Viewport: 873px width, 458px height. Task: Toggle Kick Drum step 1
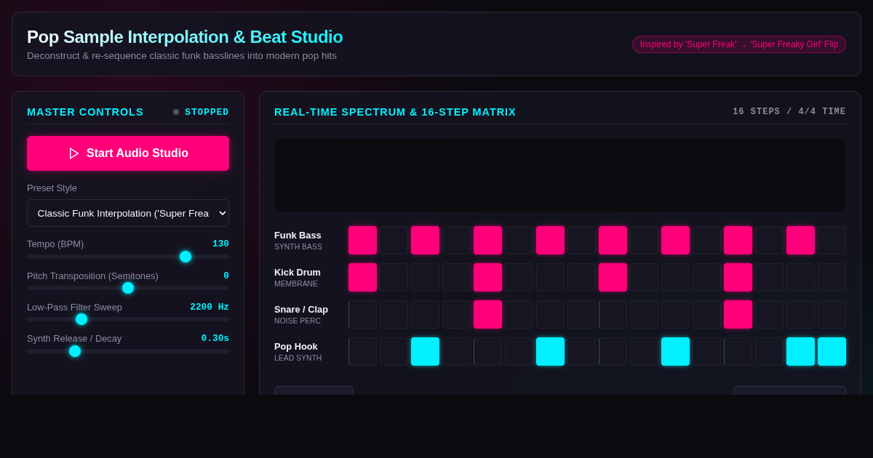click(x=362, y=277)
